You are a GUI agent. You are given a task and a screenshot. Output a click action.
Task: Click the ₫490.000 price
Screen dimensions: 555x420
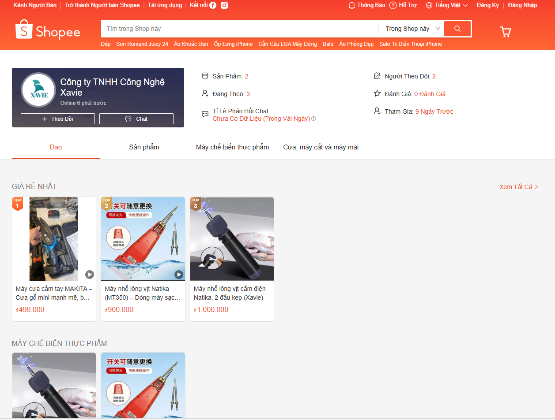click(30, 310)
